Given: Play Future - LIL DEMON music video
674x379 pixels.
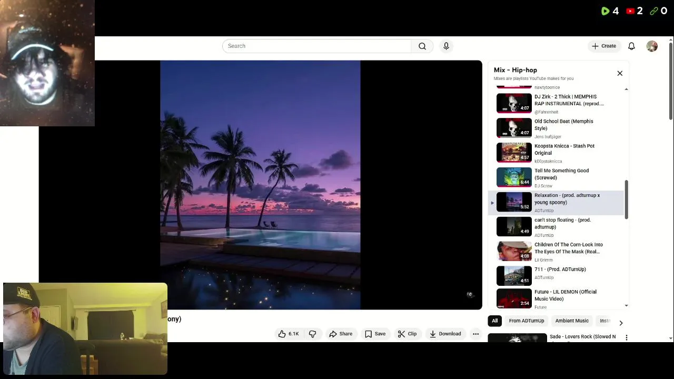Looking at the screenshot, I should click(557, 299).
